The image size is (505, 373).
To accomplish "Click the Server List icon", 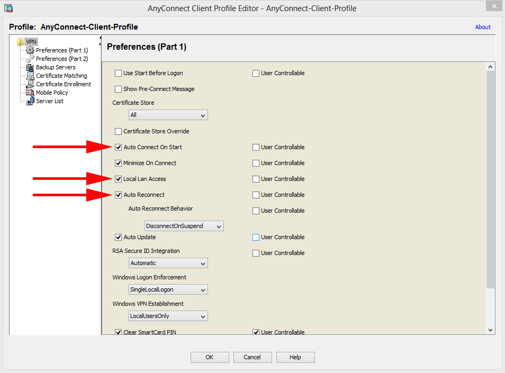I will tap(30, 101).
